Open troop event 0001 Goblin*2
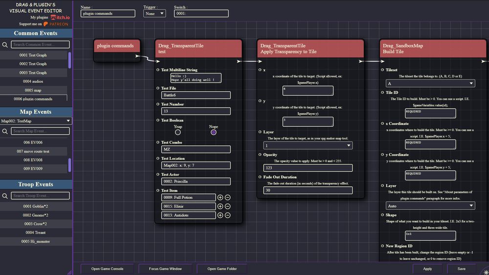 point(36,206)
